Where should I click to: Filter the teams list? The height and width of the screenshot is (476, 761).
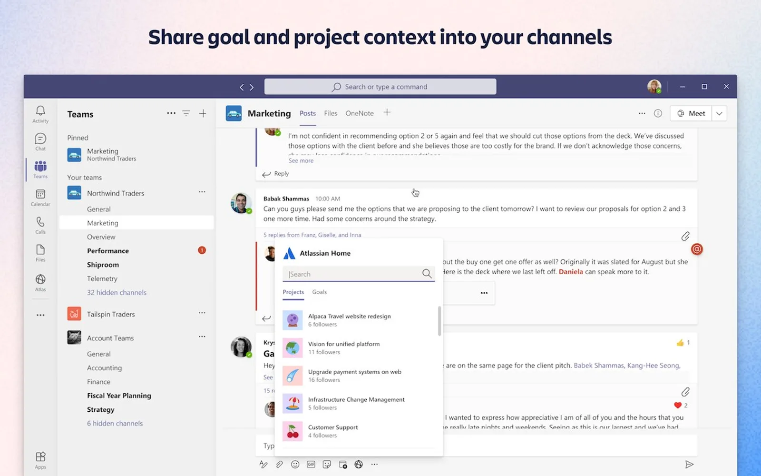[186, 113]
